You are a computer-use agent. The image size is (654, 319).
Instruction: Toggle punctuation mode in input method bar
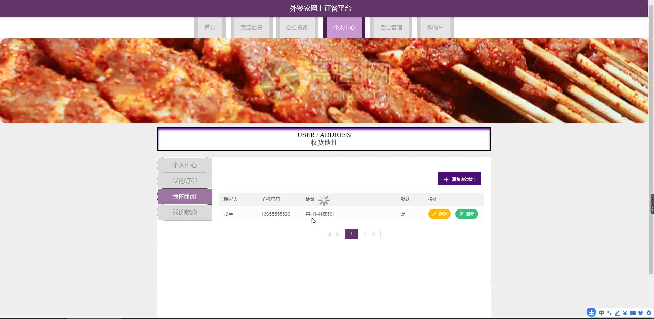pyautogui.click(x=609, y=313)
